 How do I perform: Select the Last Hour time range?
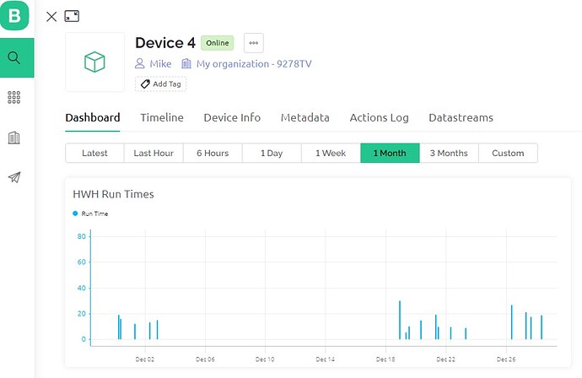tap(154, 153)
